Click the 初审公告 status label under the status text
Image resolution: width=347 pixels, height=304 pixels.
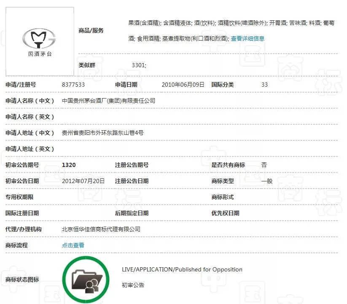pyautogui.click(x=133, y=285)
